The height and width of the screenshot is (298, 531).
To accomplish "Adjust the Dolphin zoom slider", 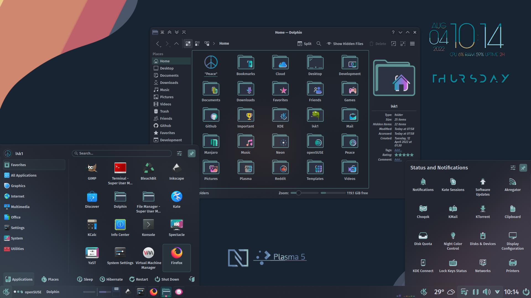I will click(x=298, y=193).
